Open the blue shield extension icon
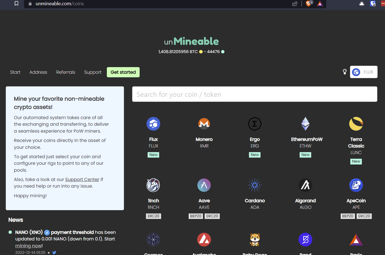Image resolution: width=385 pixels, height=255 pixels. [373, 4]
